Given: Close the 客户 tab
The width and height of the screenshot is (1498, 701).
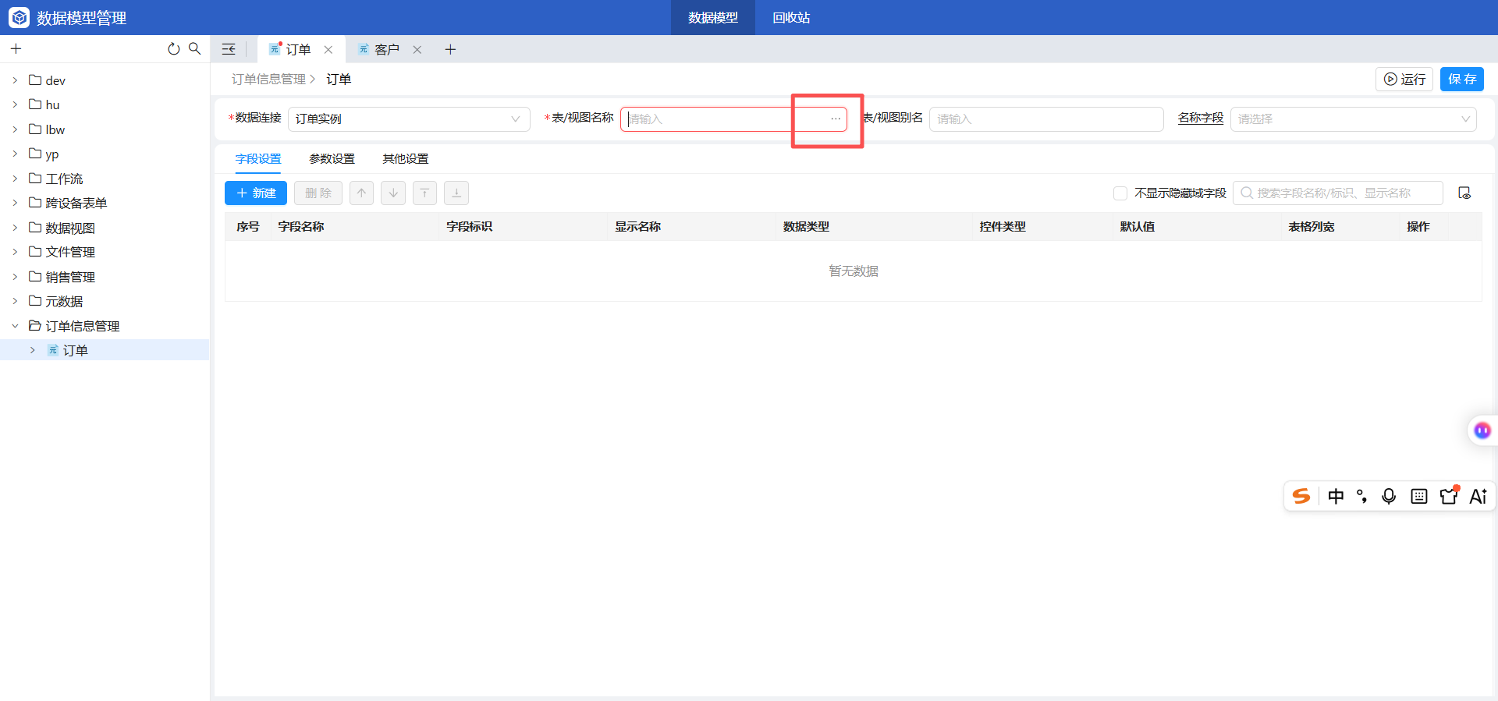Looking at the screenshot, I should pos(417,50).
